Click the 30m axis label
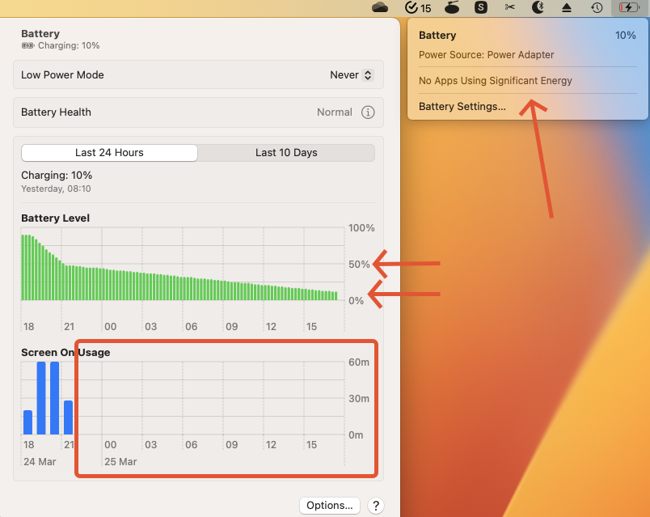650x517 pixels. click(359, 399)
